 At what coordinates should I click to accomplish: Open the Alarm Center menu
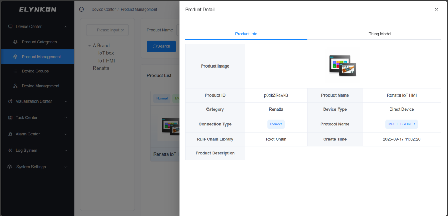(x=37, y=134)
